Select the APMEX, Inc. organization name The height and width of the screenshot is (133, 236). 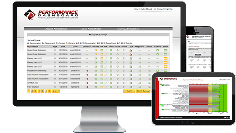coord(33,83)
